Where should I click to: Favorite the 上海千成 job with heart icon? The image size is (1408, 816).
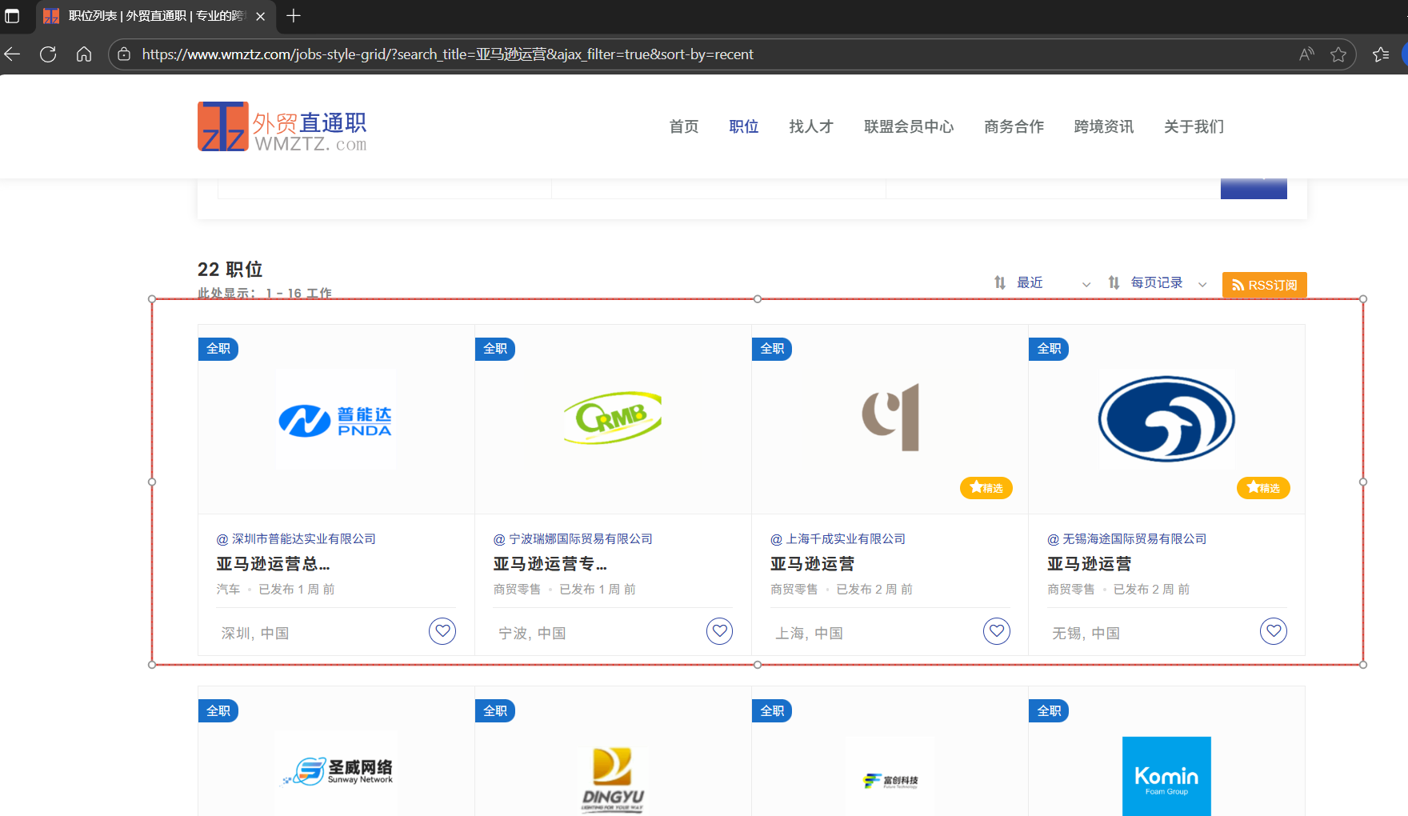997,631
